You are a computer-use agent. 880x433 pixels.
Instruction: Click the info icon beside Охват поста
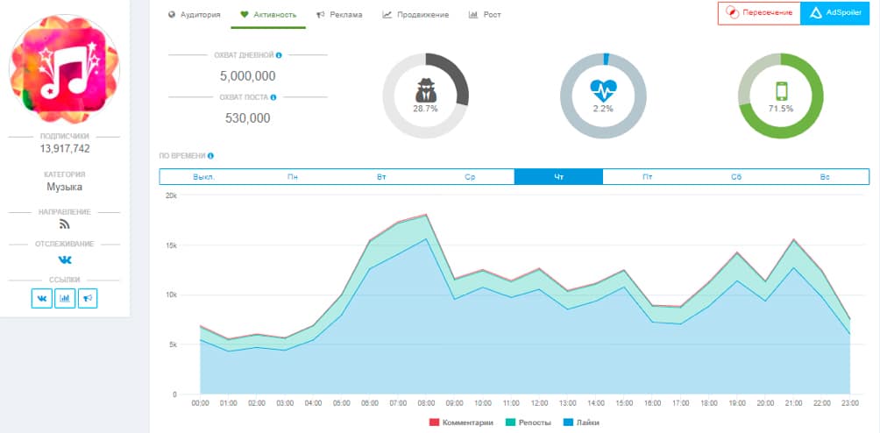(x=273, y=97)
